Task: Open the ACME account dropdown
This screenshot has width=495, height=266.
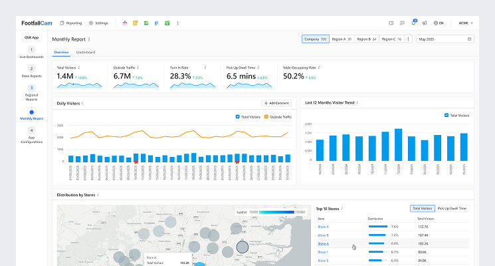Action: pos(466,23)
